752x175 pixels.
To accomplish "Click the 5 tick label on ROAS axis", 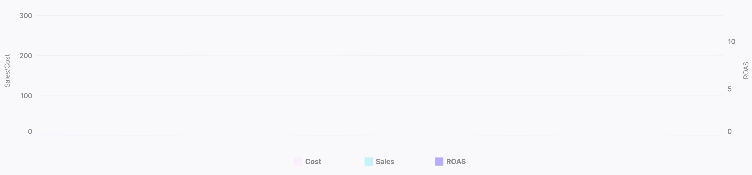I will tap(729, 89).
